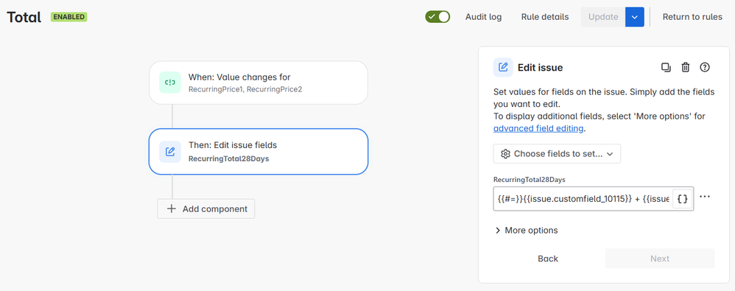Follow the advanced field editing link
Screen dimensions: 735x291
(538, 128)
